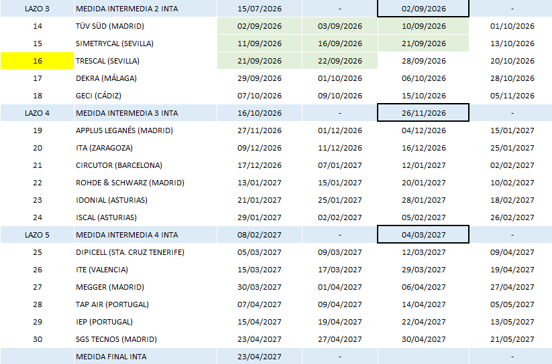Screen dimensions: 552x364
Task: Select the ITA (ZARAGOZA) cell
Action: [x=146, y=148]
